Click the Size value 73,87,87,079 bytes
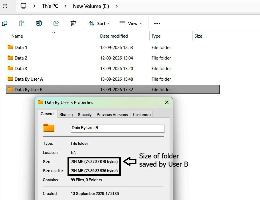Image resolution: width=260 pixels, height=200 pixels. [94, 162]
